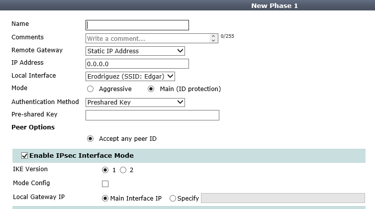Screen dimensions: 375x209
Task: Select Main (ID protection) mode
Action: [151, 89]
